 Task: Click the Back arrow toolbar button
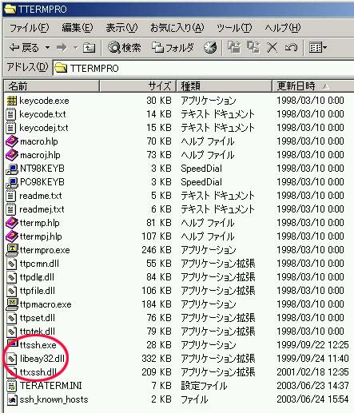(x=24, y=48)
